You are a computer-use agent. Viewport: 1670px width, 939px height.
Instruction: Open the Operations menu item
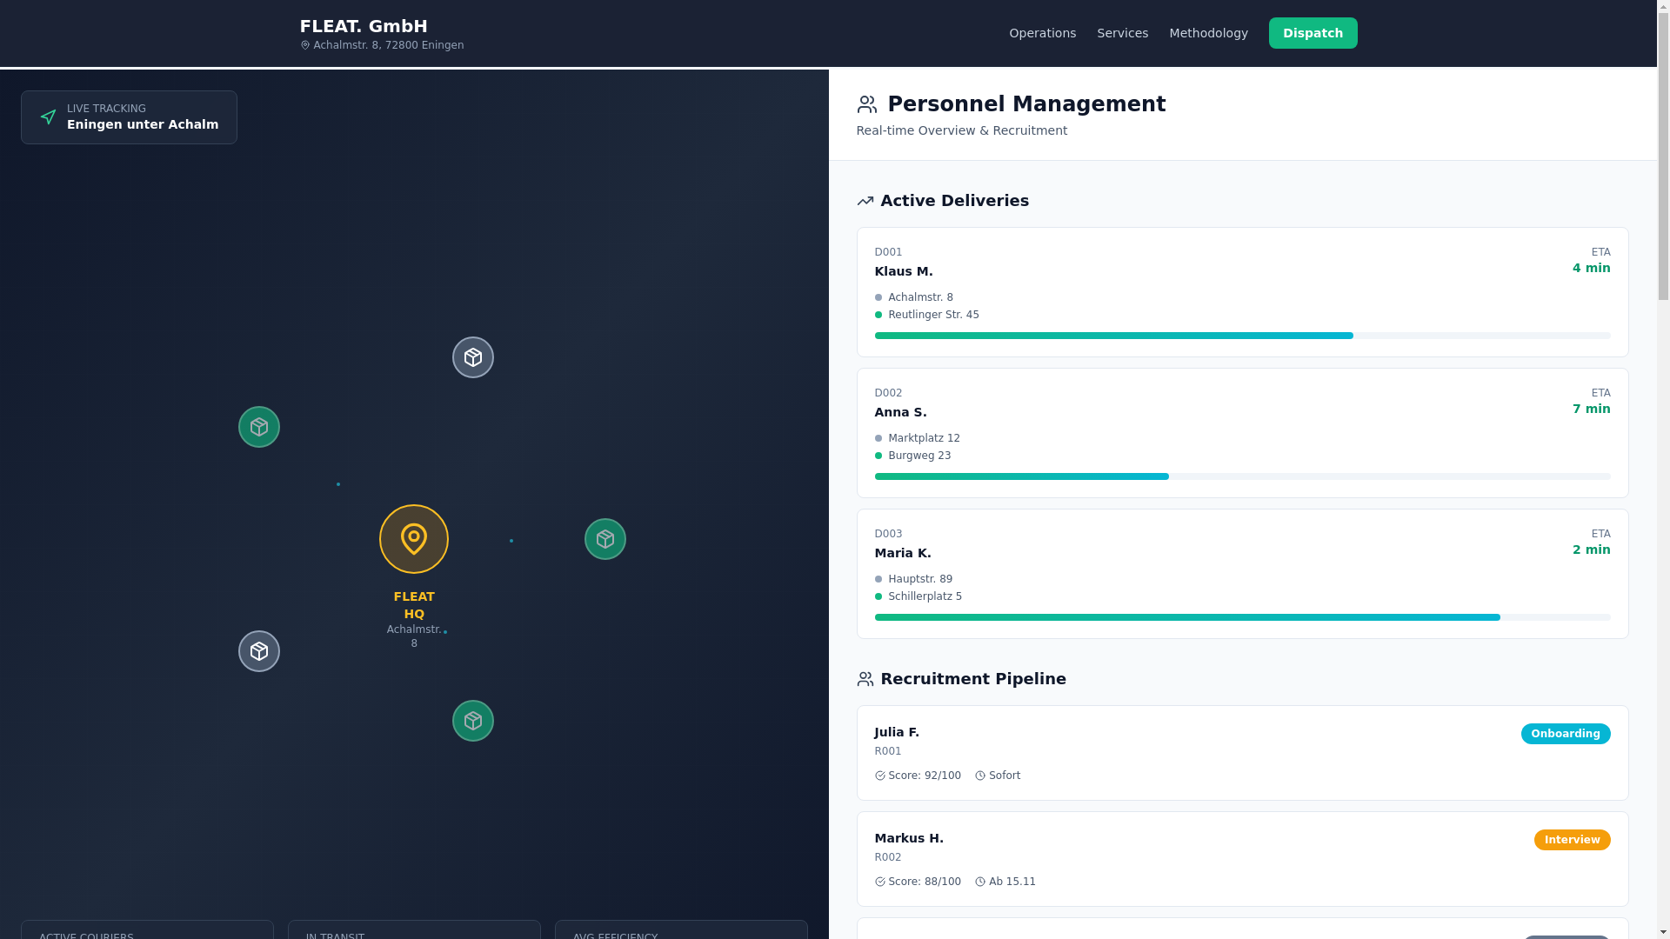(1042, 33)
